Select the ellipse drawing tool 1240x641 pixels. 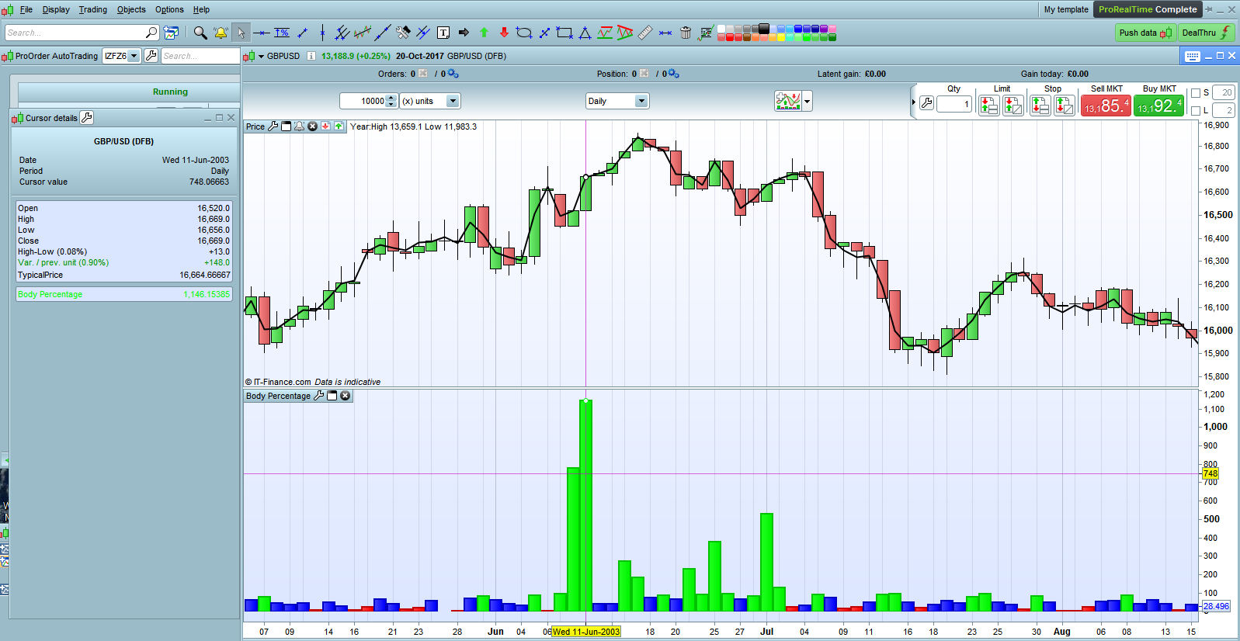coord(524,33)
